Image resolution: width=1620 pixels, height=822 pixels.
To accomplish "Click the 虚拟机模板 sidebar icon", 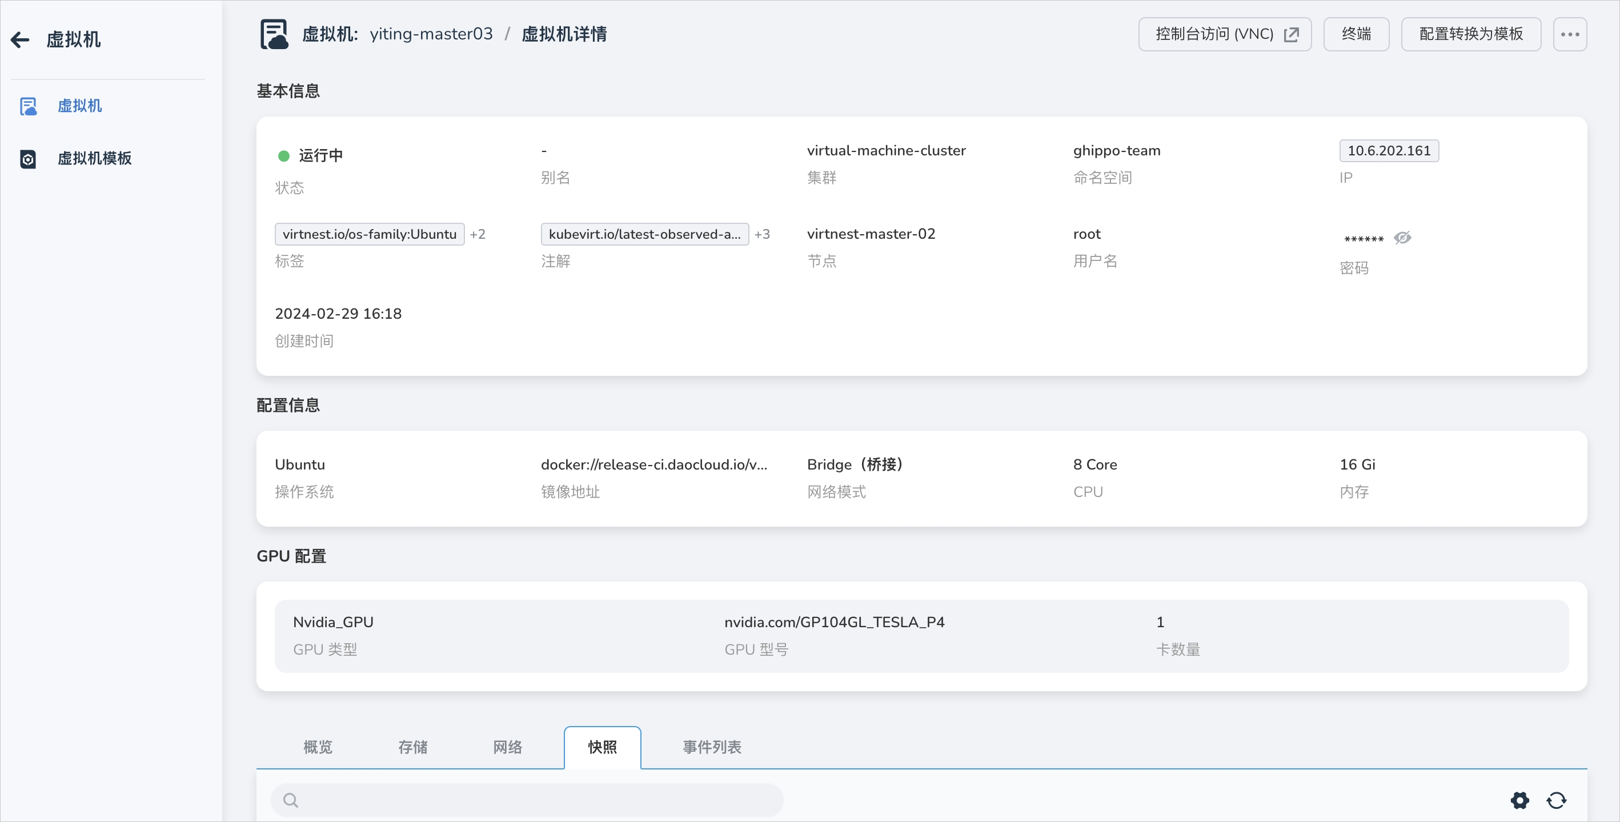I will pyautogui.click(x=29, y=158).
